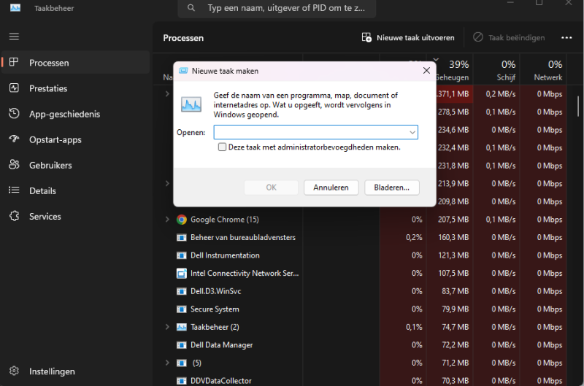This screenshot has height=386, width=584.
Task: Select the Dell Data Manager process row
Action: [x=222, y=344]
